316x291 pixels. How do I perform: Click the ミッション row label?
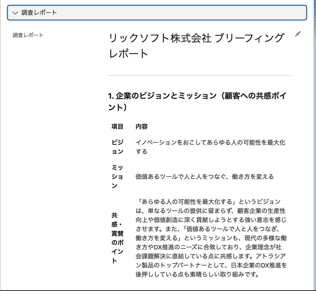click(x=118, y=177)
